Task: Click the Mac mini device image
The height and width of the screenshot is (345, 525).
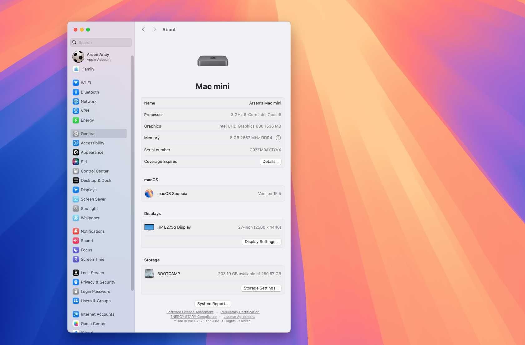Action: [x=213, y=61]
